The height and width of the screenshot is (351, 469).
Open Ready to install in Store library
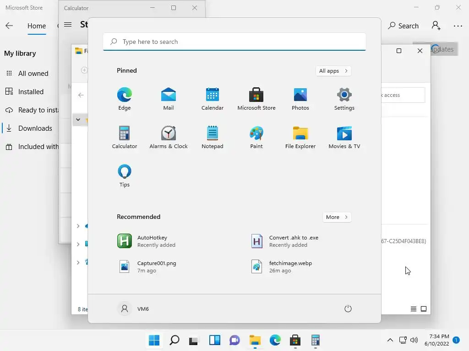[30, 110]
